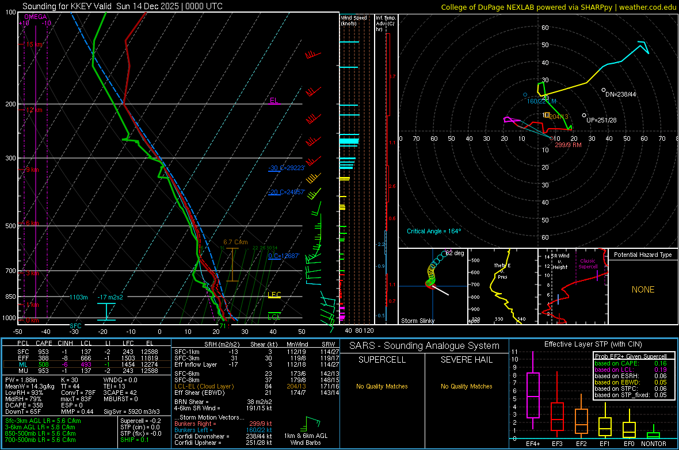679x450 pixels.
Task: Click 'SARS - Sounding Analogue System' heading
Action: coord(425,345)
